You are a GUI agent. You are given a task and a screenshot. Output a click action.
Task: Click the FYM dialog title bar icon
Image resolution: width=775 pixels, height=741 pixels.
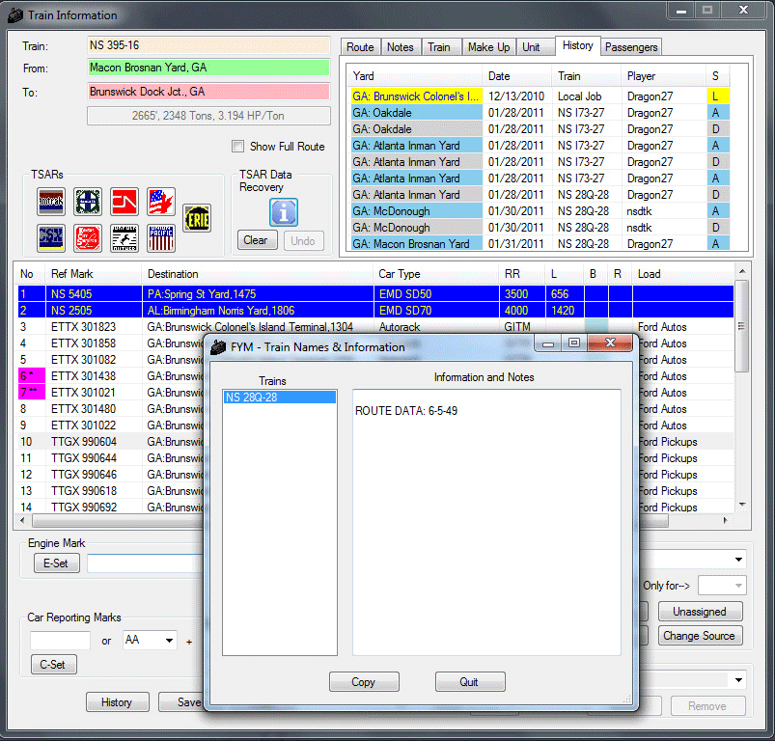(218, 347)
